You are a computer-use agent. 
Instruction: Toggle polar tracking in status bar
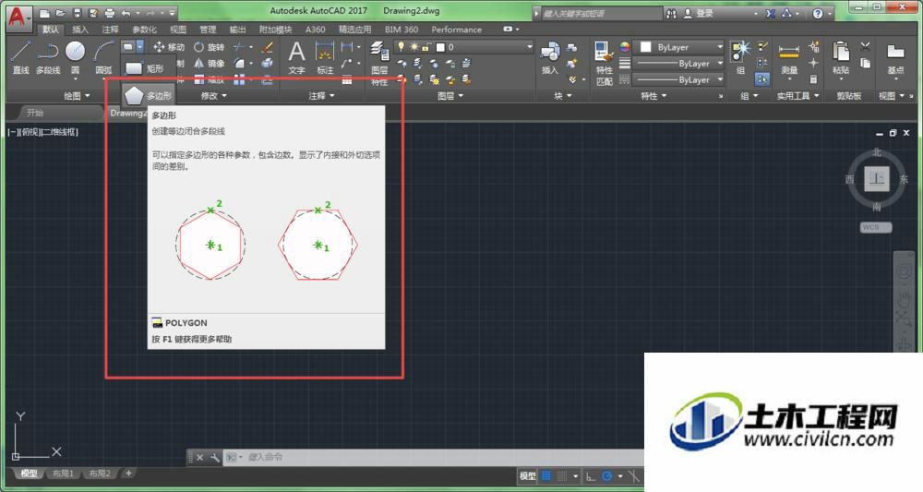click(607, 475)
